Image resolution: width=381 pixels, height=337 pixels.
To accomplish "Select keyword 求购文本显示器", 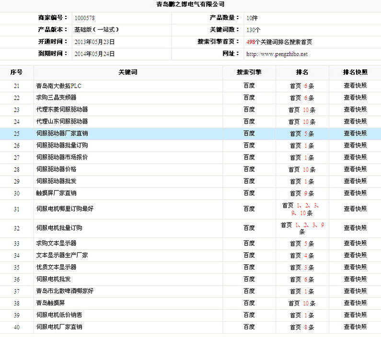I will coord(56,243).
